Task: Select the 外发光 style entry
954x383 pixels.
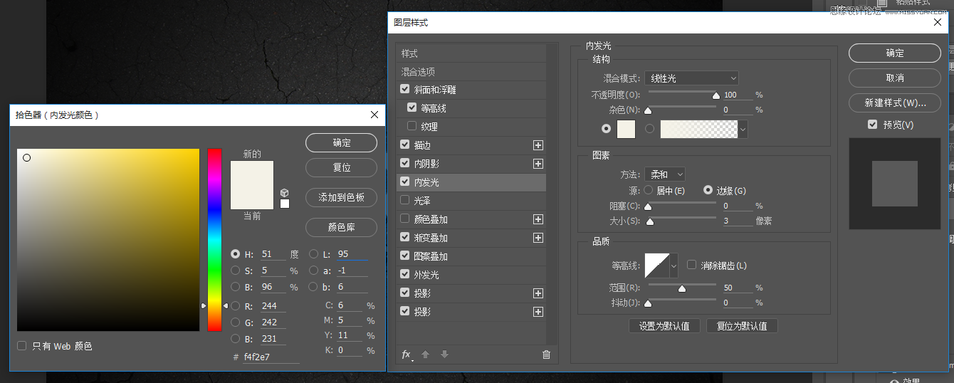Action: 426,275
